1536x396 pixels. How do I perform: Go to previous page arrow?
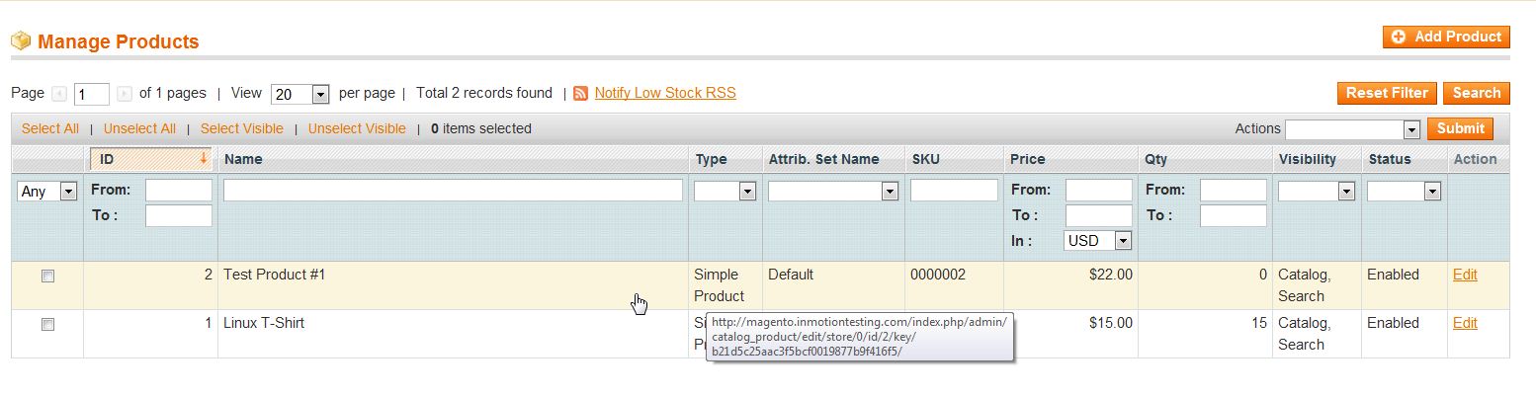59,94
